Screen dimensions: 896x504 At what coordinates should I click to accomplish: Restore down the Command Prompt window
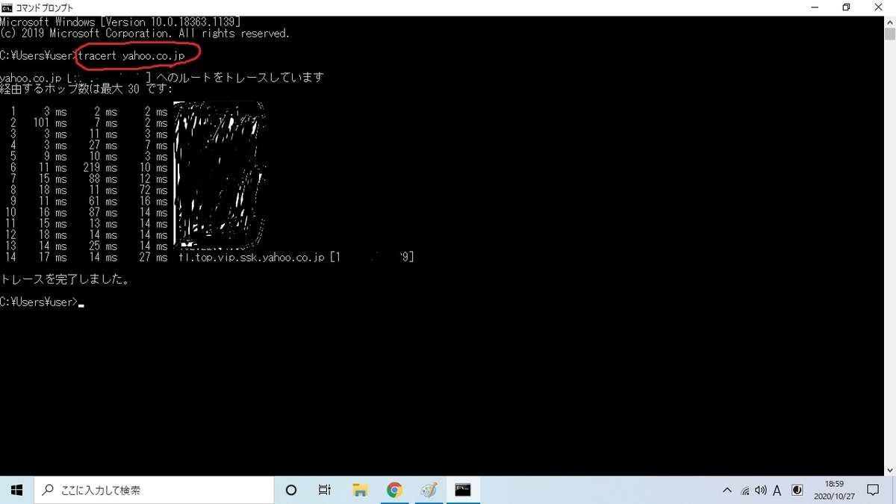pos(846,7)
